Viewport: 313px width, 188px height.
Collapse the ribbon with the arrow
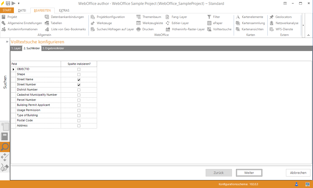click(x=308, y=35)
